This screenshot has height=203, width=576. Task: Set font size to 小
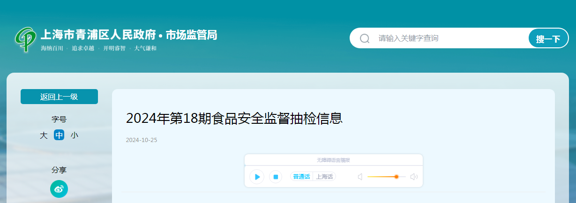click(75, 135)
